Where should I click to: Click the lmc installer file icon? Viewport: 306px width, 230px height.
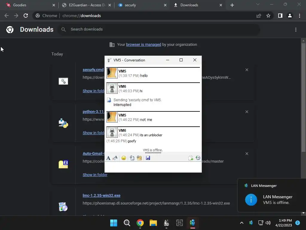point(63,207)
